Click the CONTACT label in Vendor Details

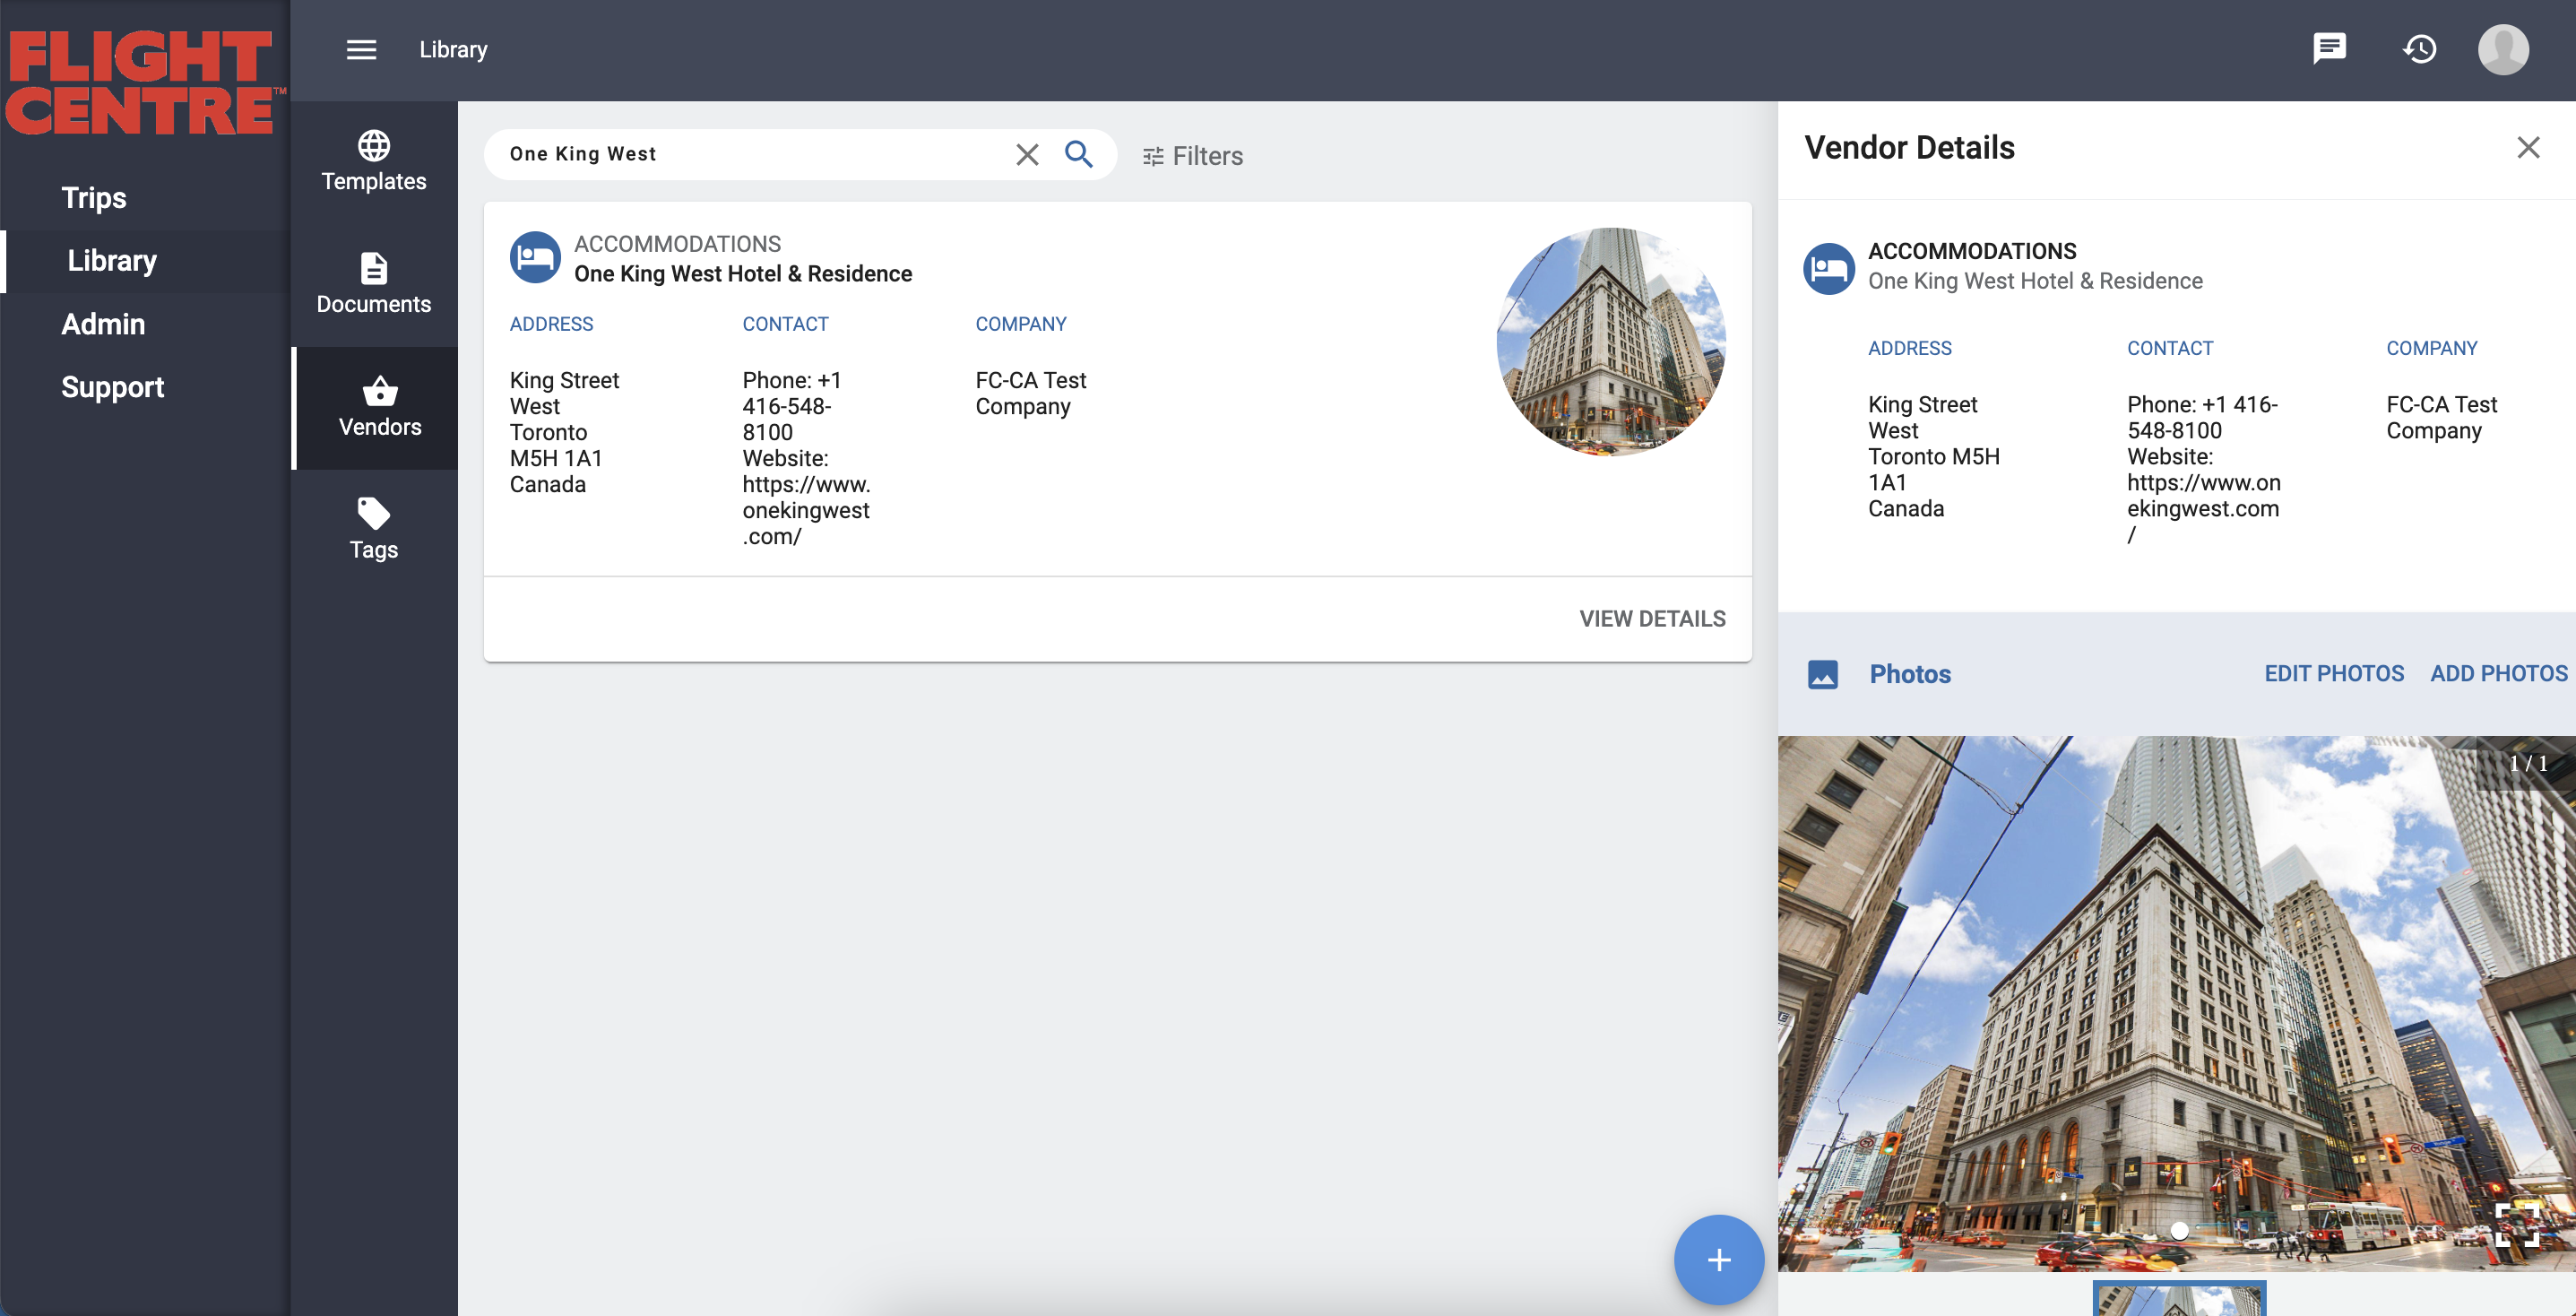pyautogui.click(x=2170, y=348)
